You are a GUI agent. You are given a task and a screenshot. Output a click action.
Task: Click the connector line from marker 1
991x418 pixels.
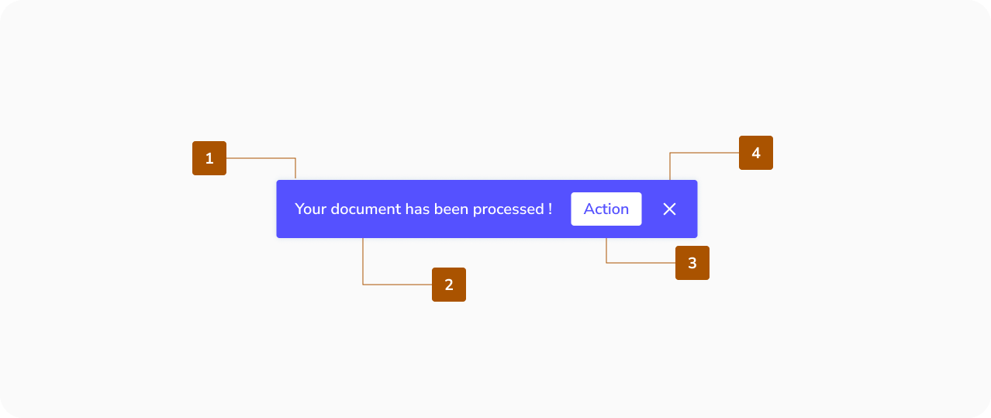click(260, 158)
